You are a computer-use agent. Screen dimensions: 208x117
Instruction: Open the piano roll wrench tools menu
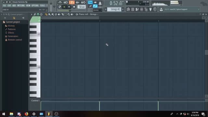pyautogui.click(x=35, y=14)
